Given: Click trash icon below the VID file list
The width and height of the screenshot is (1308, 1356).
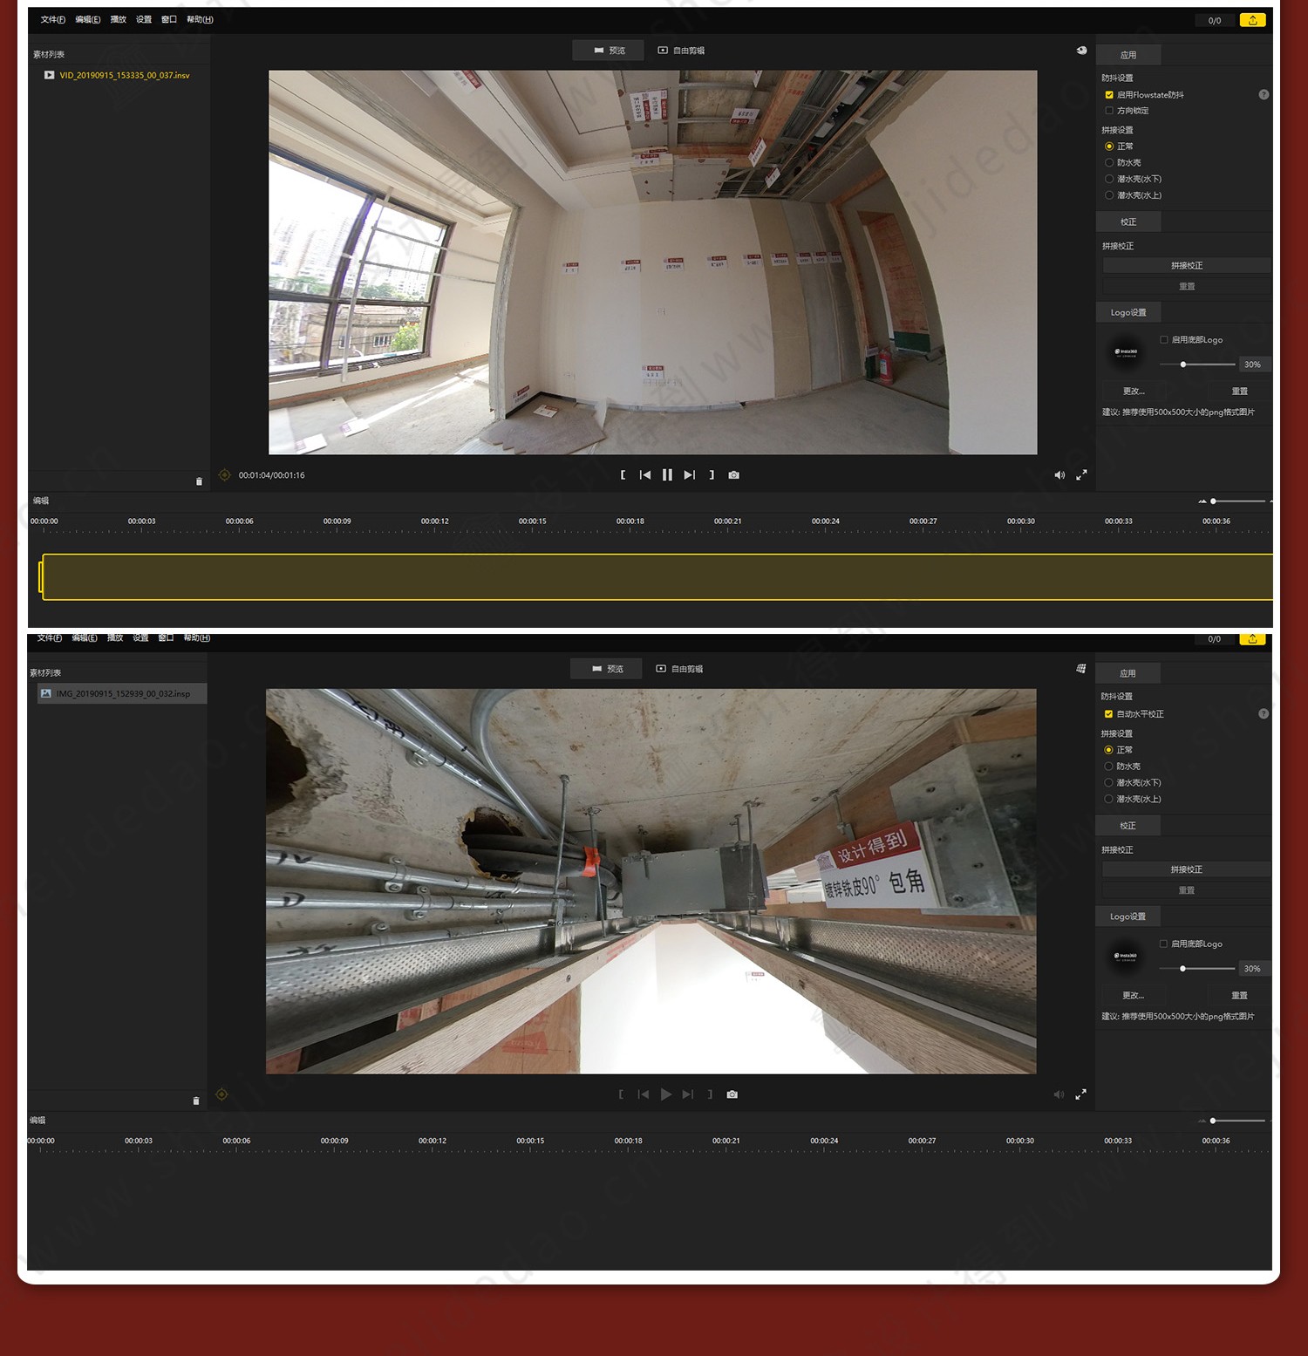Looking at the screenshot, I should tap(199, 481).
